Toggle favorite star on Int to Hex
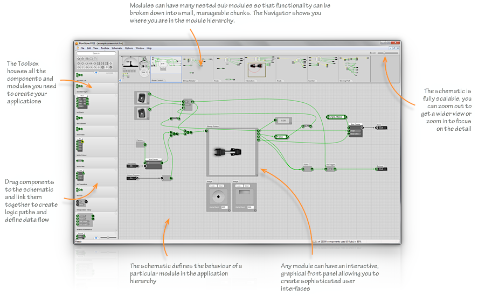The image size is (485, 296). point(116,159)
